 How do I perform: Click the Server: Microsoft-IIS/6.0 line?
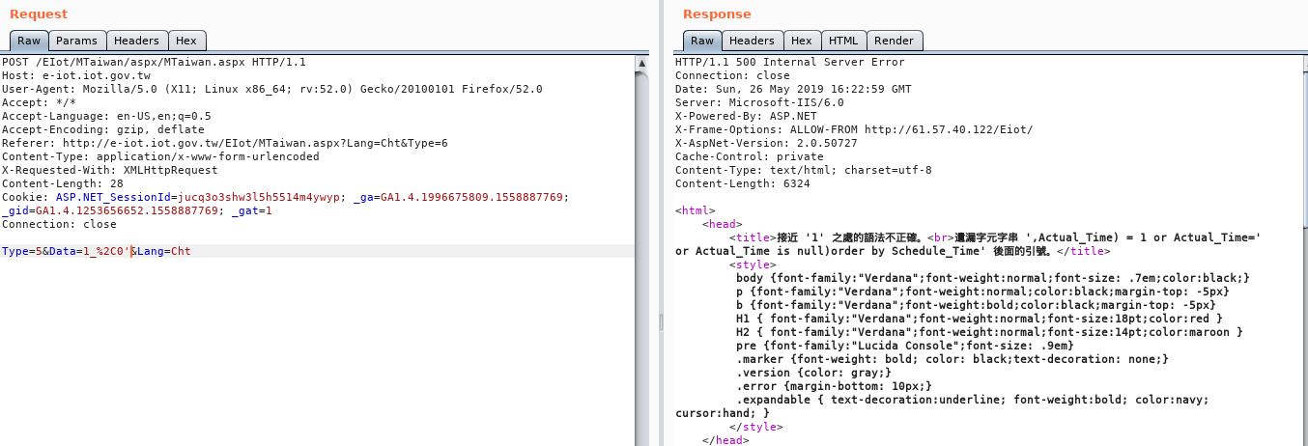[759, 102]
